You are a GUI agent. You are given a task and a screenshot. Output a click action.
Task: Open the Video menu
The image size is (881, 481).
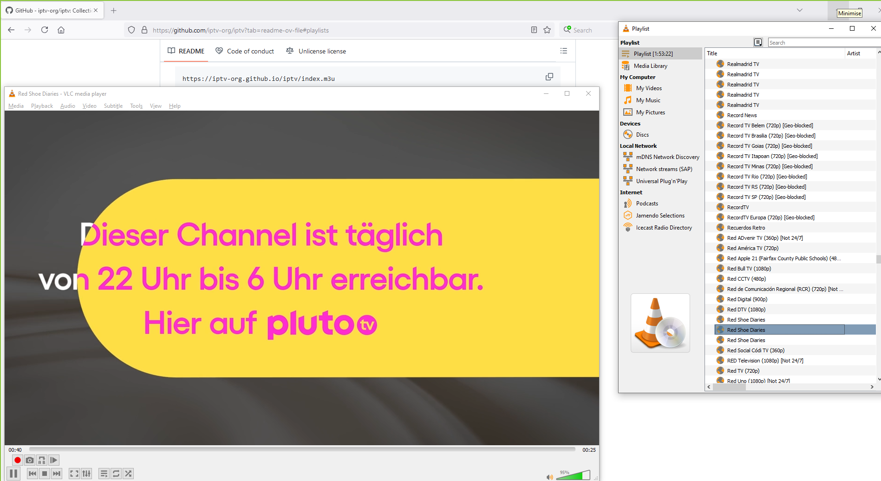point(90,106)
